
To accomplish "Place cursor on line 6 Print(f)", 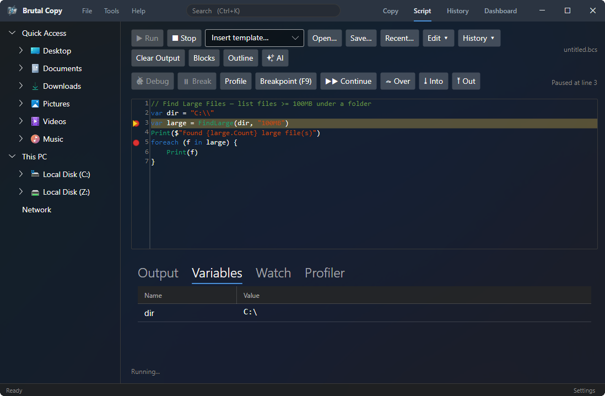I will [x=182, y=152].
